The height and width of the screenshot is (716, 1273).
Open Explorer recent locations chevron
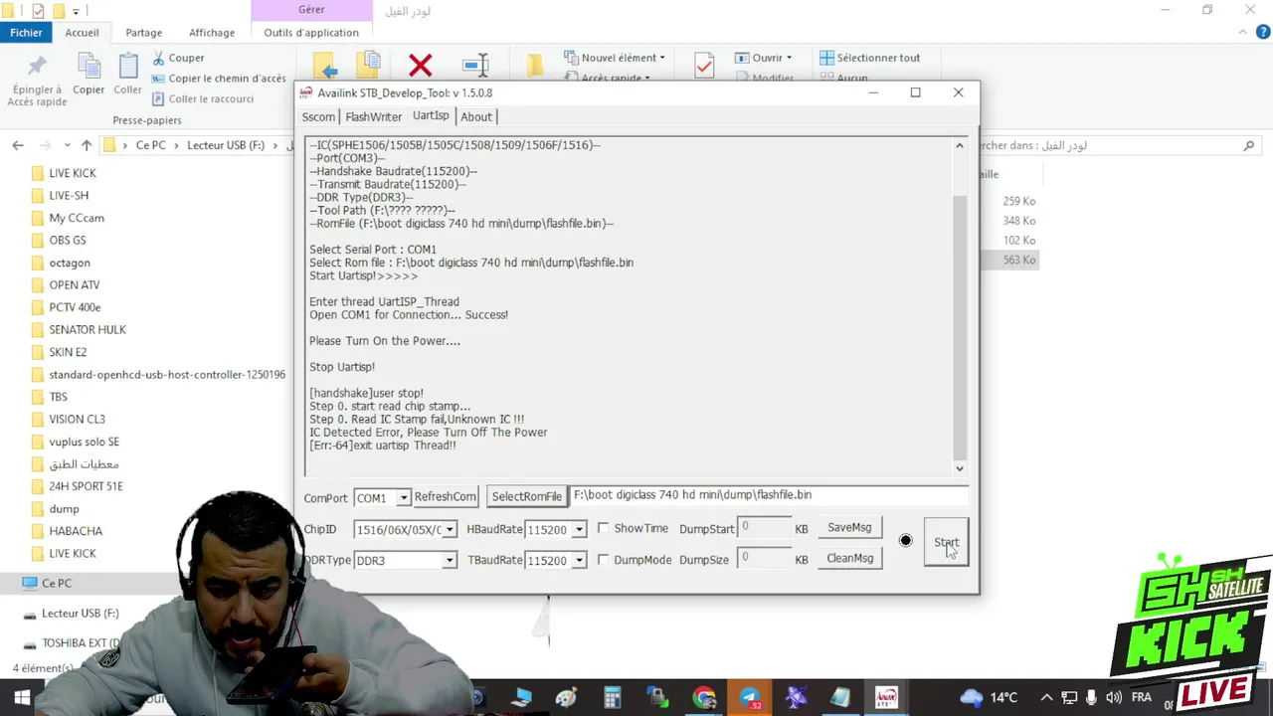pos(67,145)
